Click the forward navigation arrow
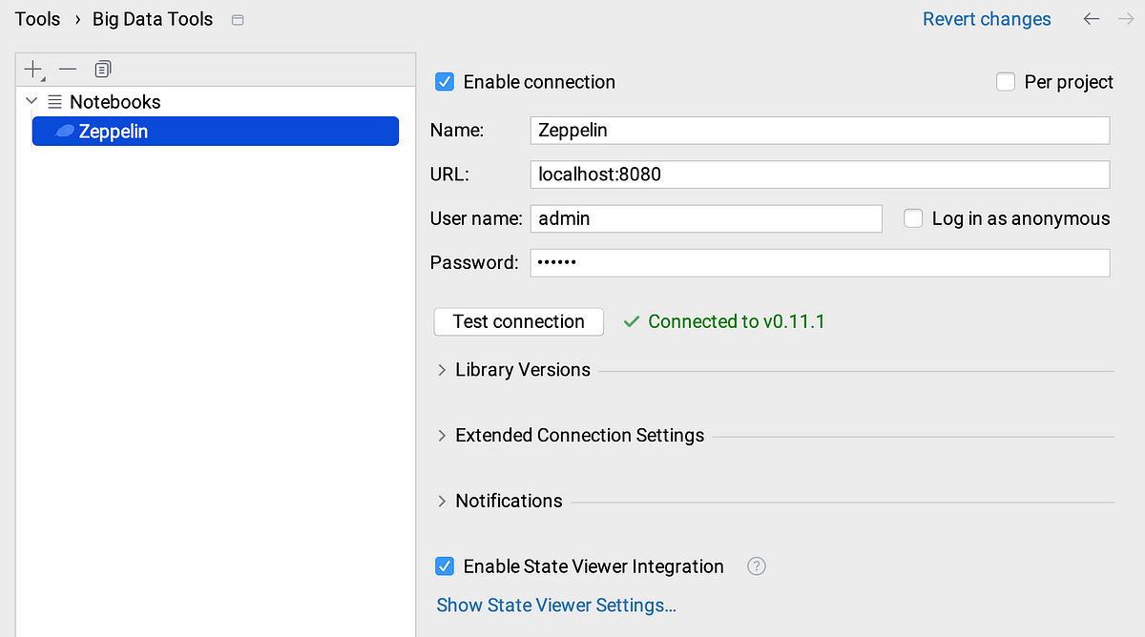The image size is (1145, 637). click(1126, 19)
